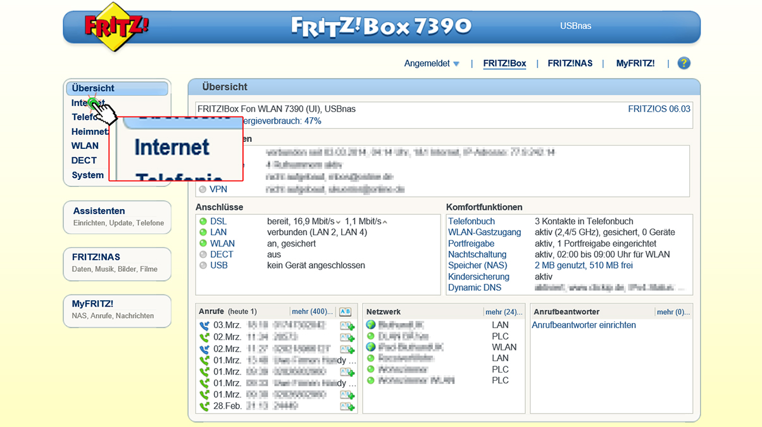Add the 03.Mrz. caller to the phonebook

coord(347,326)
